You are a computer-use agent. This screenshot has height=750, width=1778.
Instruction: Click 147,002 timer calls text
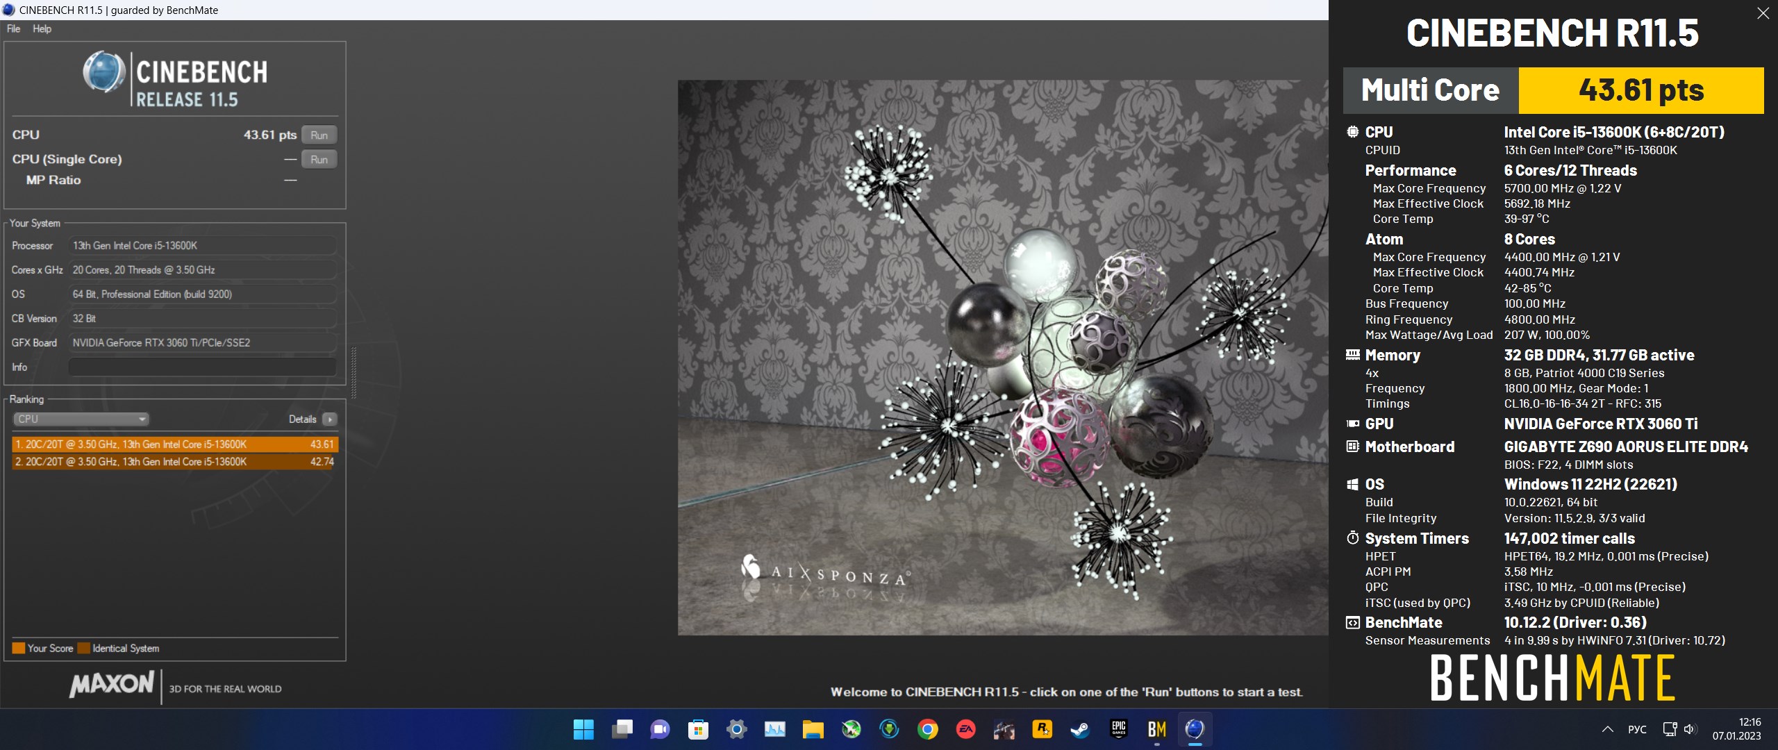[1570, 538]
